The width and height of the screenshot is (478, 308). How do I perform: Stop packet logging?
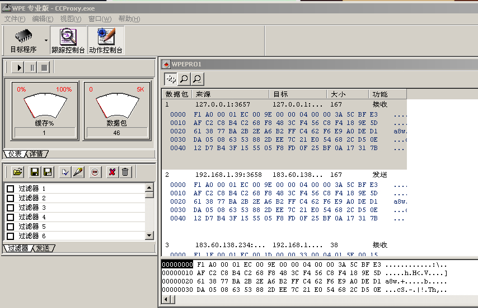click(x=44, y=68)
